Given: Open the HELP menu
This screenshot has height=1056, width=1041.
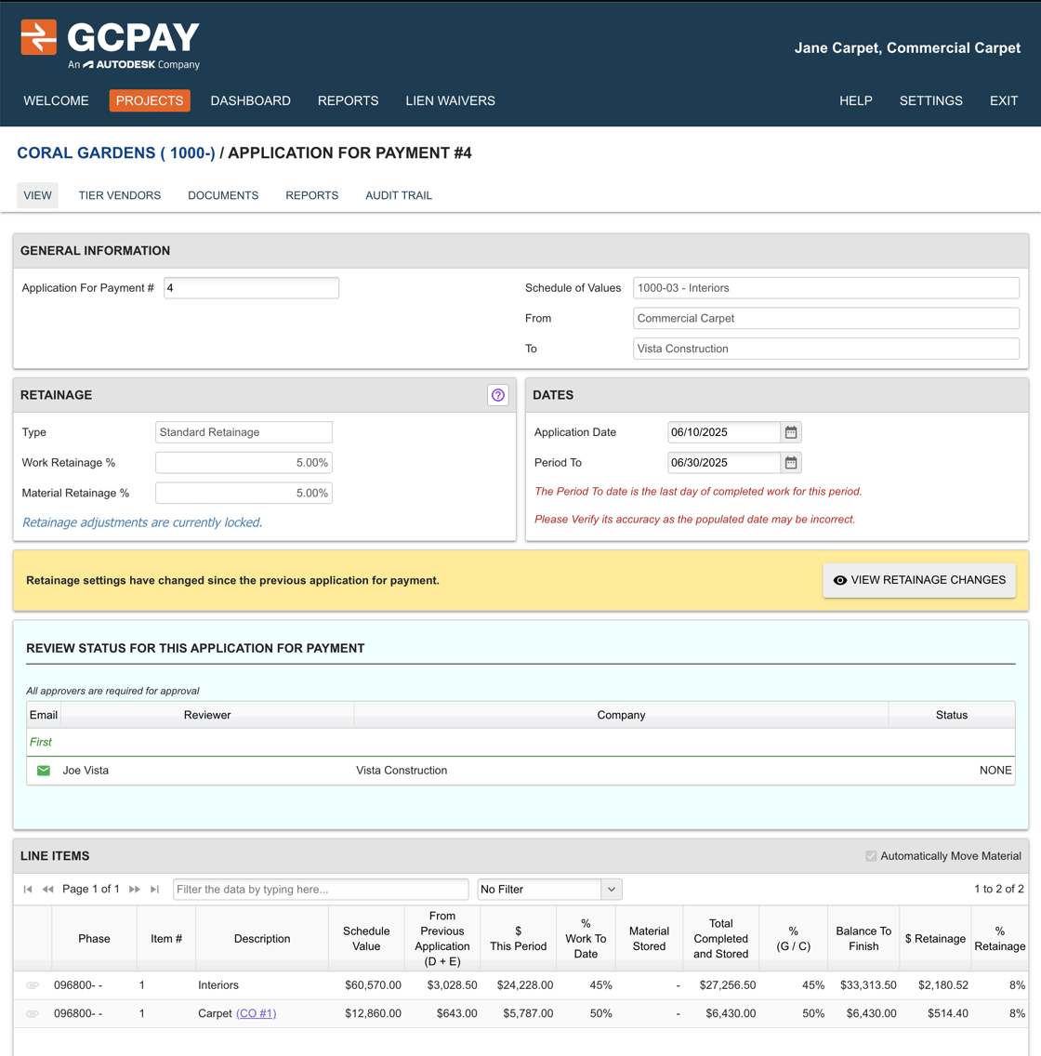Looking at the screenshot, I should (856, 100).
